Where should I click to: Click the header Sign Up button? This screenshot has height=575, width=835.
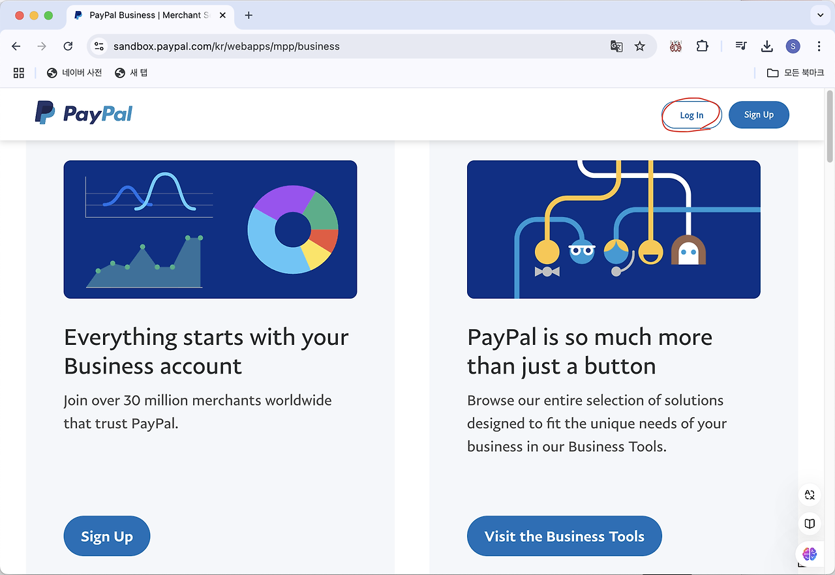click(x=759, y=115)
